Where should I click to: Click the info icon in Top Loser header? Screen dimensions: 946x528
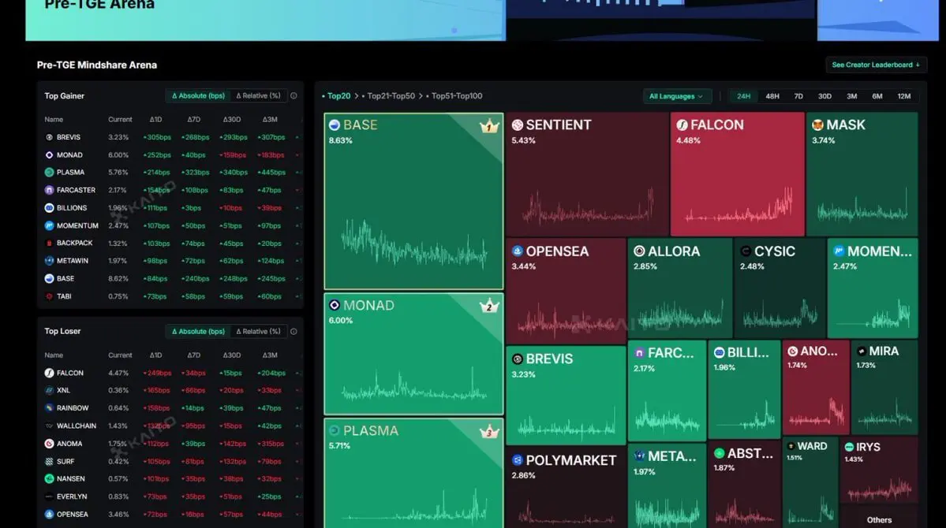coord(294,332)
